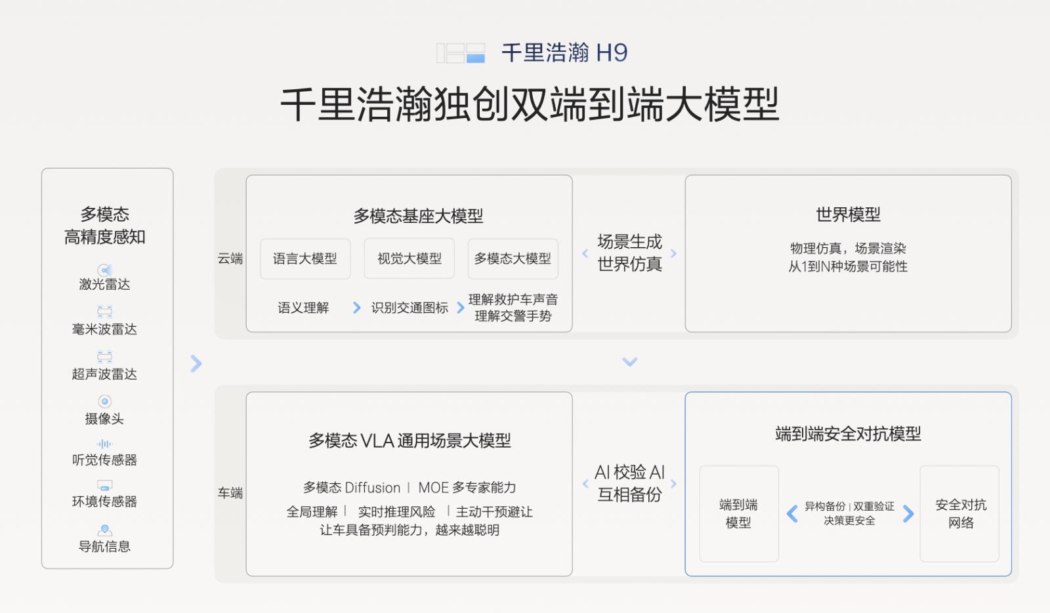This screenshot has width=1050, height=613.
Task: Click the blue chevron after 识别交通图标
Action: [x=461, y=307]
